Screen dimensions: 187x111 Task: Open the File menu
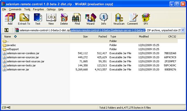(x=4, y=9)
